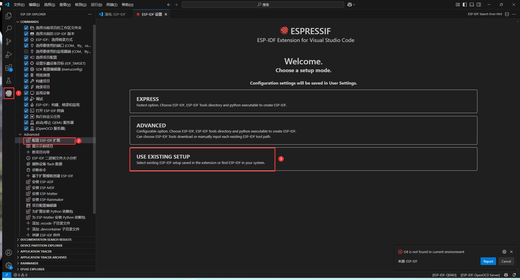The image size is (520, 280).
Task: Click errors and warnings count in status bar
Action: click(20, 275)
